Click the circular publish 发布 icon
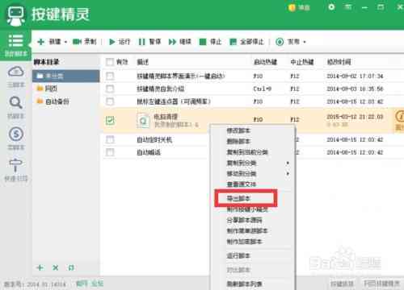404x290 pixels. click(280, 42)
